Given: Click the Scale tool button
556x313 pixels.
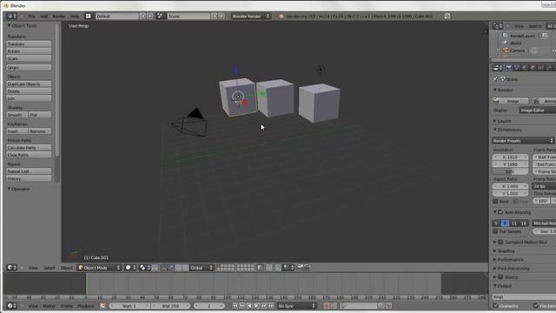Looking at the screenshot, I should [29, 58].
